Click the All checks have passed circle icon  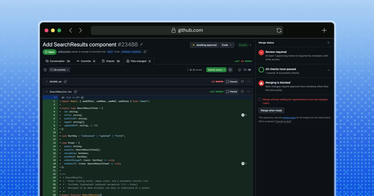point(261,70)
